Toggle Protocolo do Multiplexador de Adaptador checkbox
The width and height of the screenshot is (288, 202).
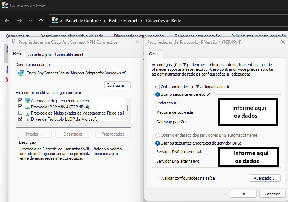pyautogui.click(x=20, y=112)
